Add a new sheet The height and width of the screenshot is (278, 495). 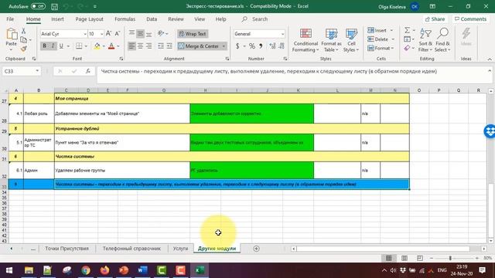click(x=256, y=249)
